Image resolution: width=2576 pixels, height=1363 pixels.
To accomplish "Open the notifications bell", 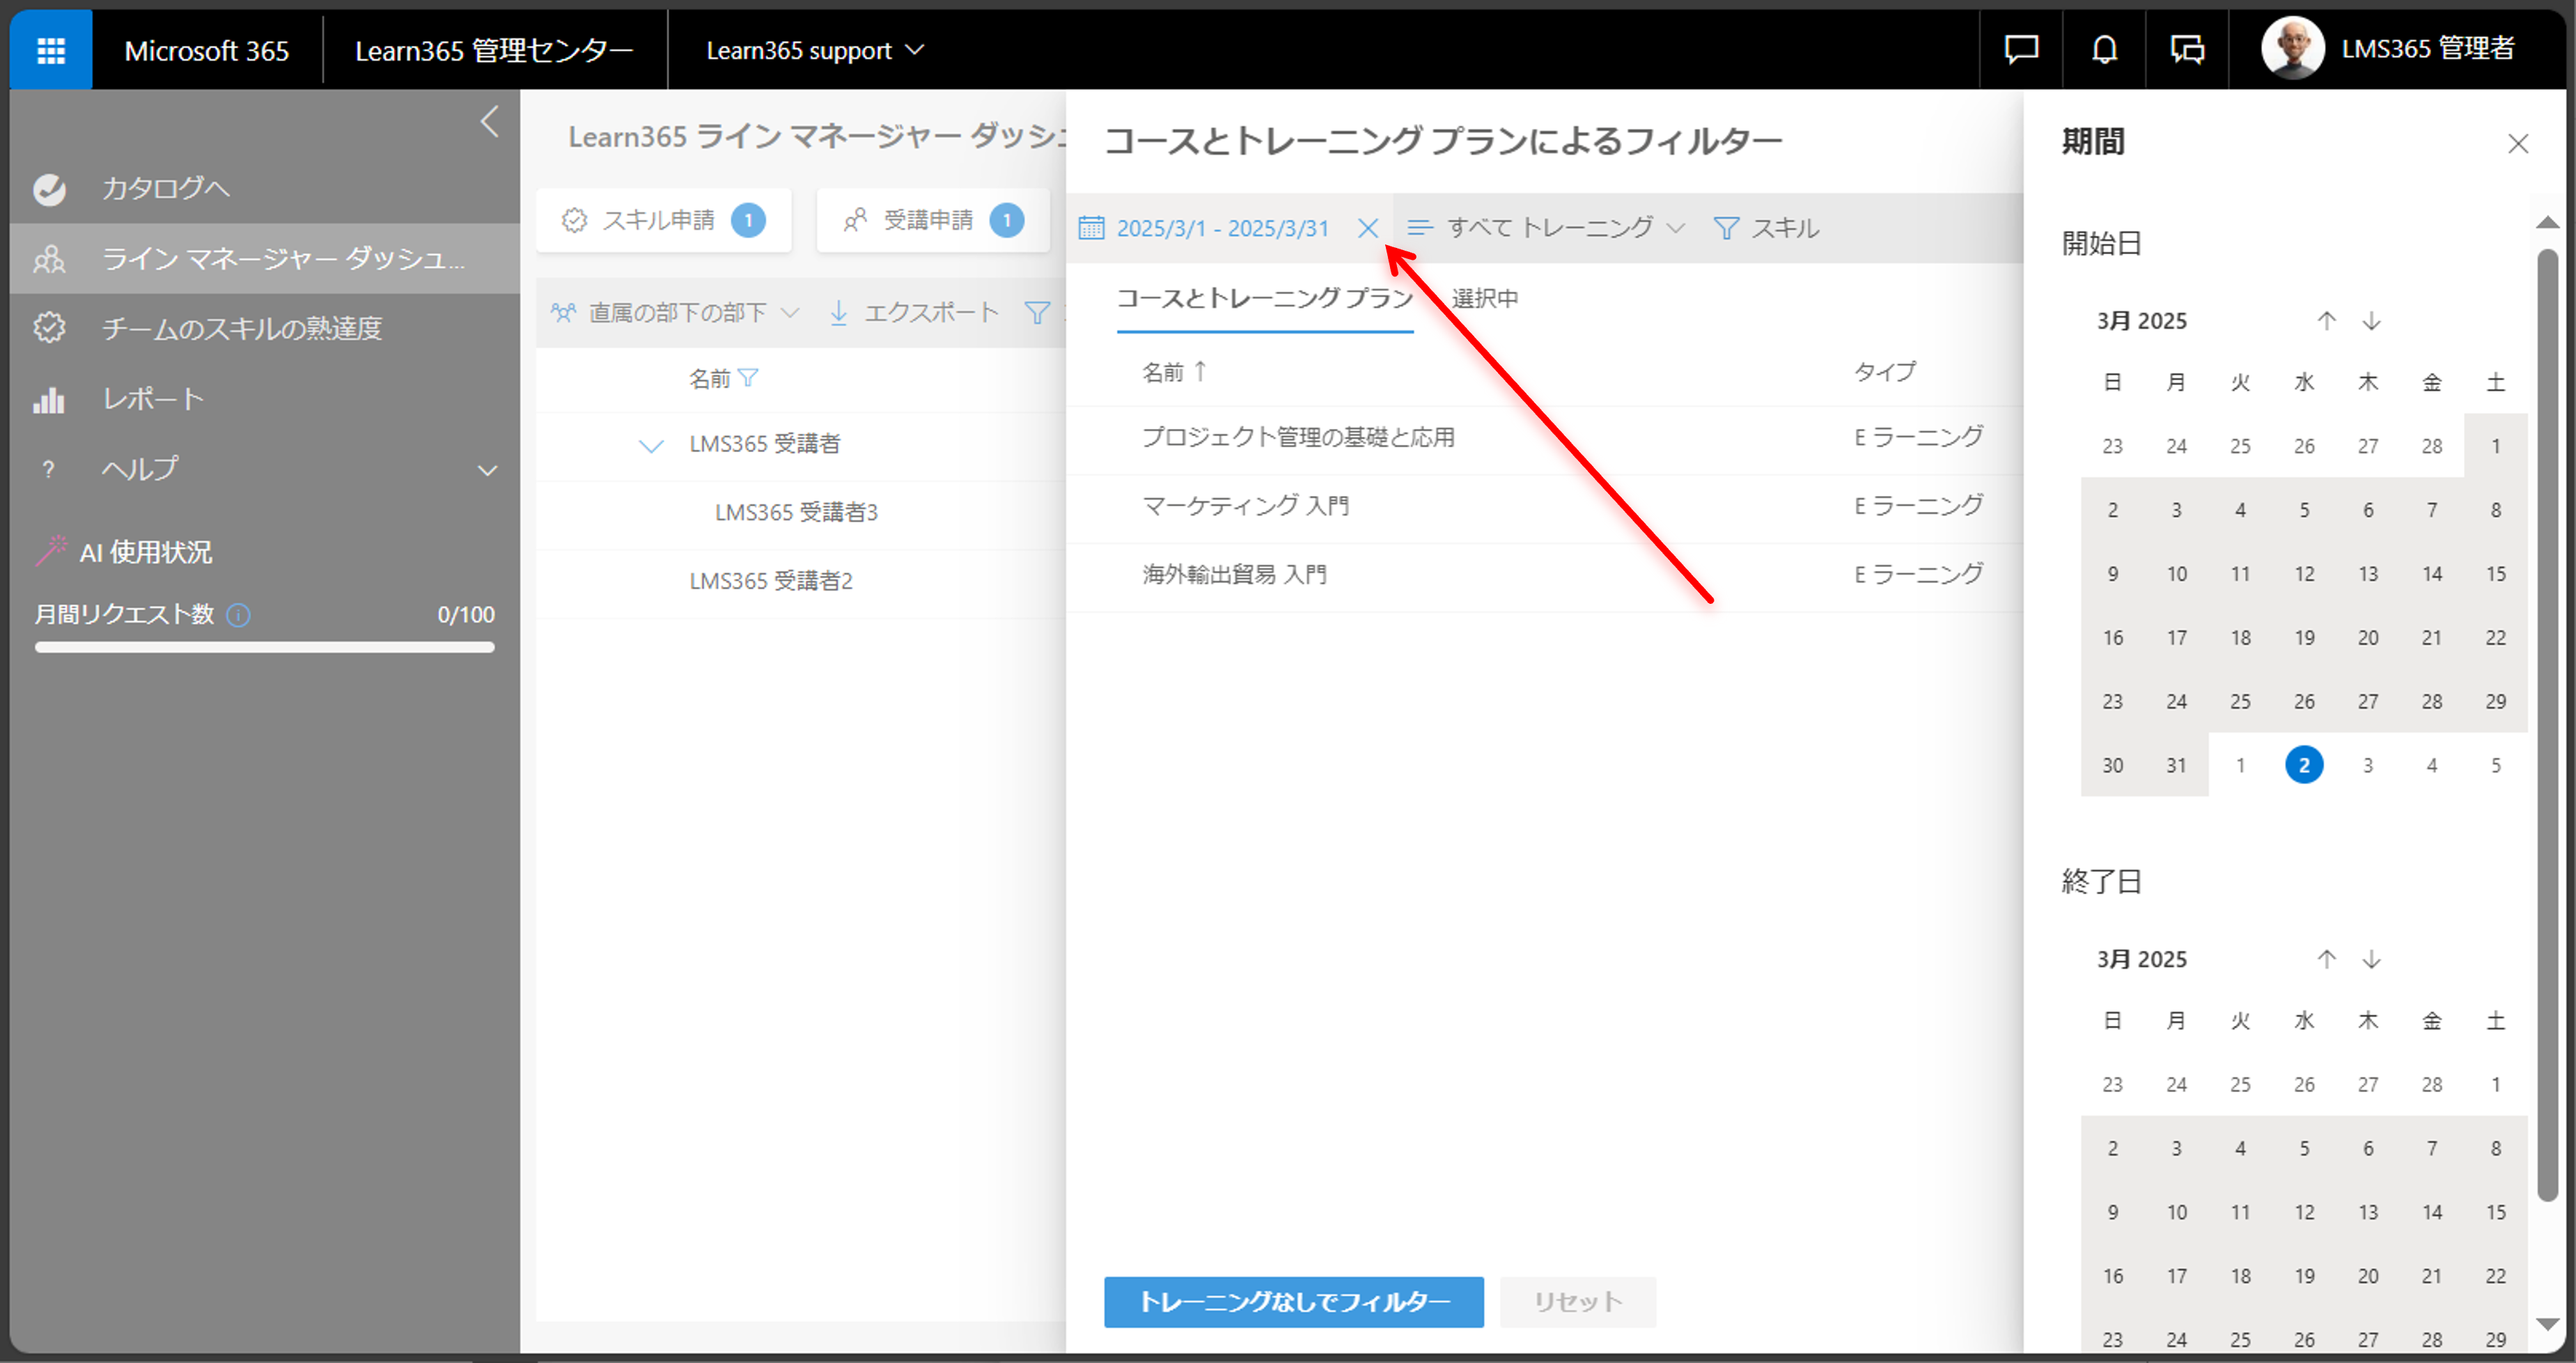I will point(2104,49).
